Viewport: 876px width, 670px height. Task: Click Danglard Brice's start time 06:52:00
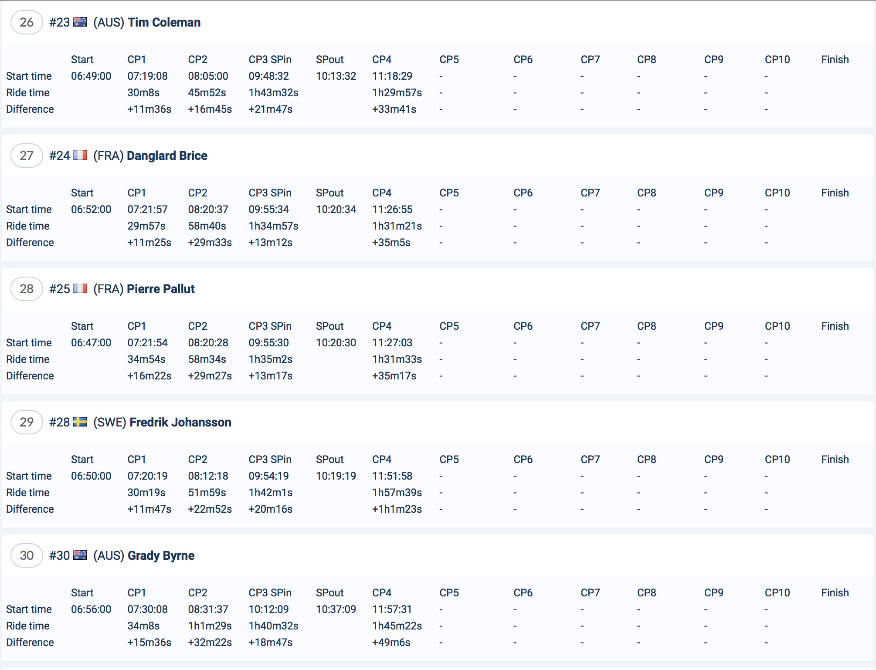(91, 210)
